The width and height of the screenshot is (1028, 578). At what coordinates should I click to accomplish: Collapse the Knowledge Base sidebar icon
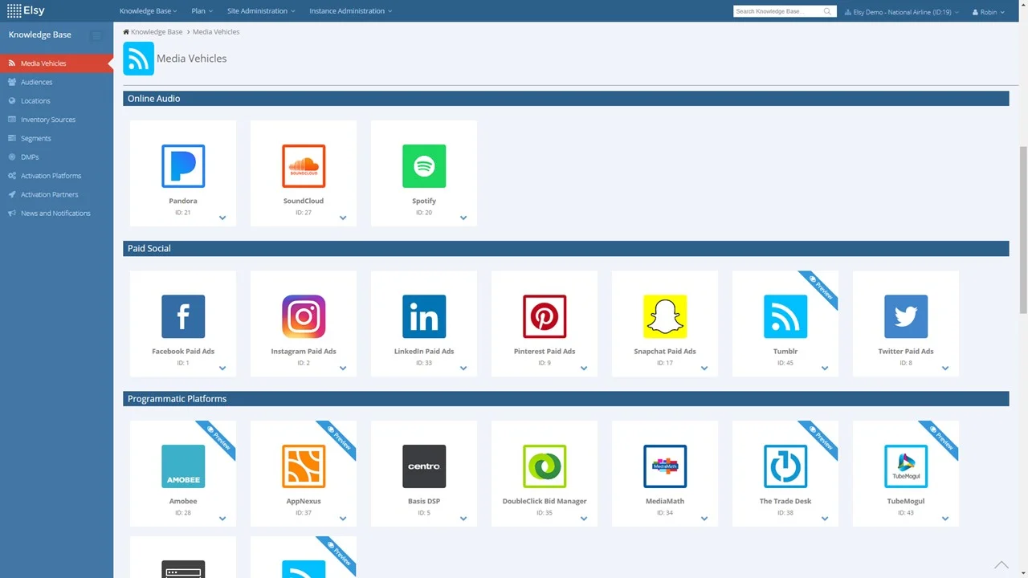[96, 35]
